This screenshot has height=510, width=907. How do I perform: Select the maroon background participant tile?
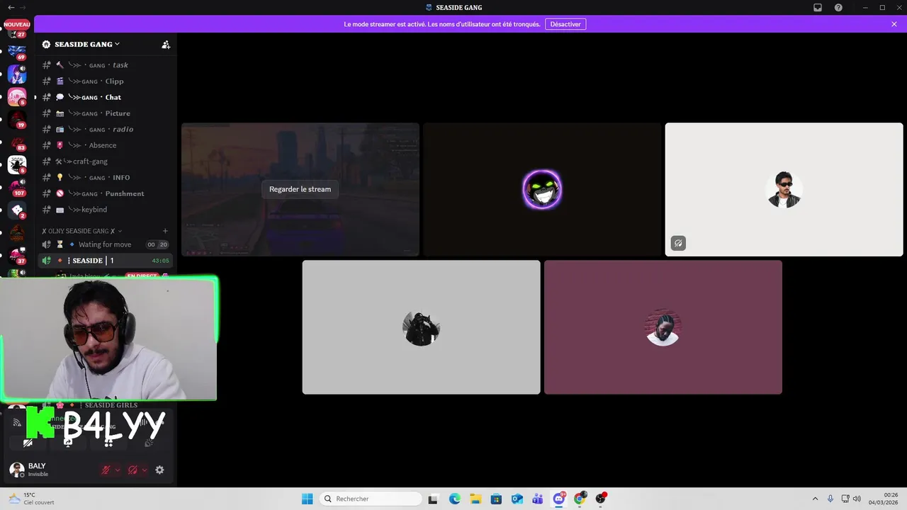(663, 327)
